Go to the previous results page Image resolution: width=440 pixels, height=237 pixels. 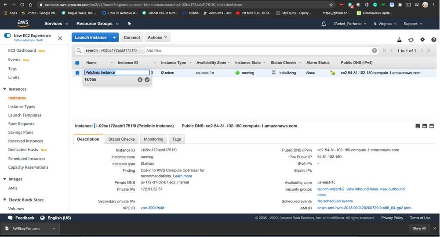point(392,51)
